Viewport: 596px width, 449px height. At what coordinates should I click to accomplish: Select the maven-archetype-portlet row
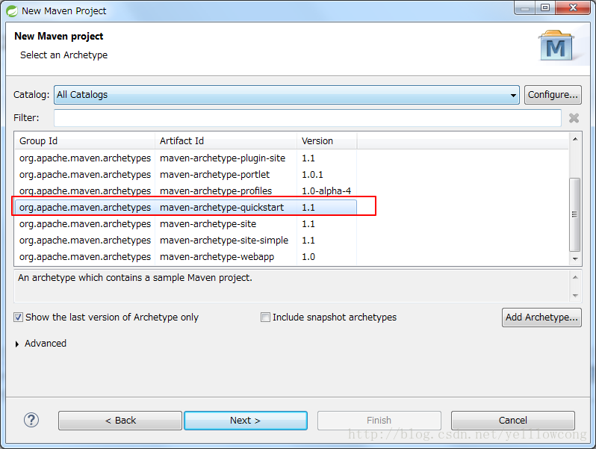(x=186, y=175)
